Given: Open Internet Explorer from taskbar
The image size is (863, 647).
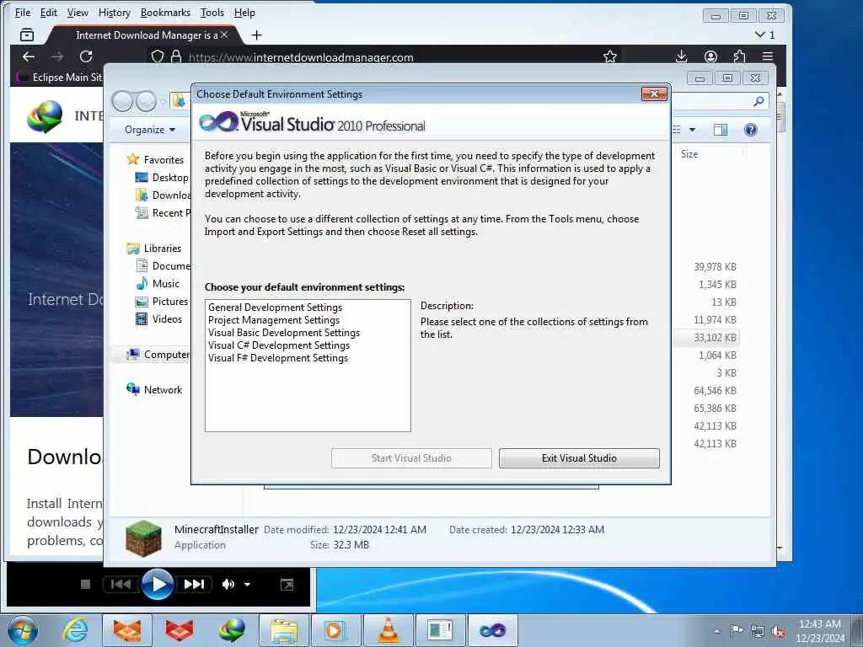Looking at the screenshot, I should pos(75,630).
